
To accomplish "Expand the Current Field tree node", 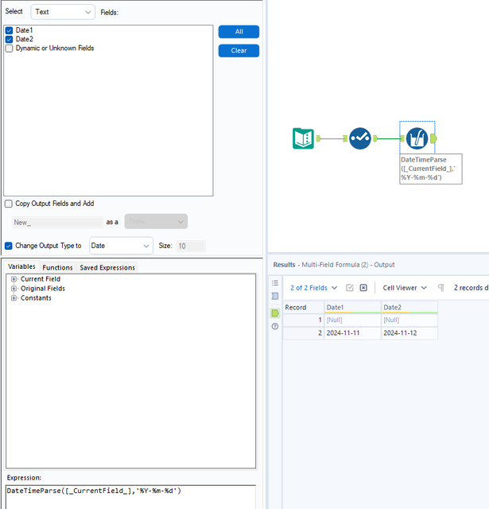I will pos(14,279).
